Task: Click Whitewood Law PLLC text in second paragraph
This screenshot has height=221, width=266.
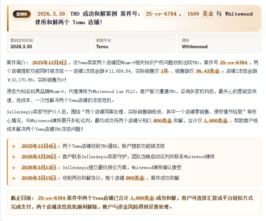Action: (114, 92)
